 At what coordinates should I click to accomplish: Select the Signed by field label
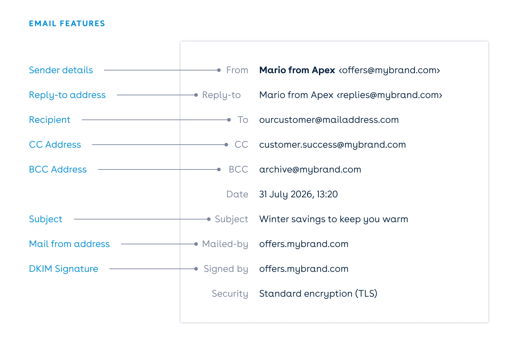point(226,269)
